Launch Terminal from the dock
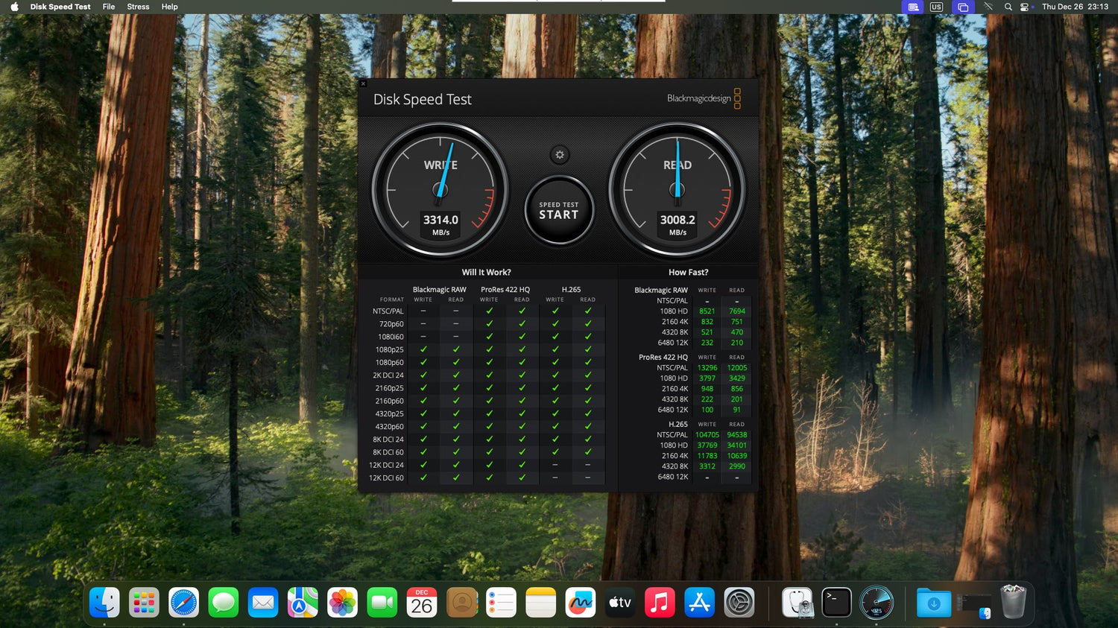The image size is (1118, 628). click(836, 603)
